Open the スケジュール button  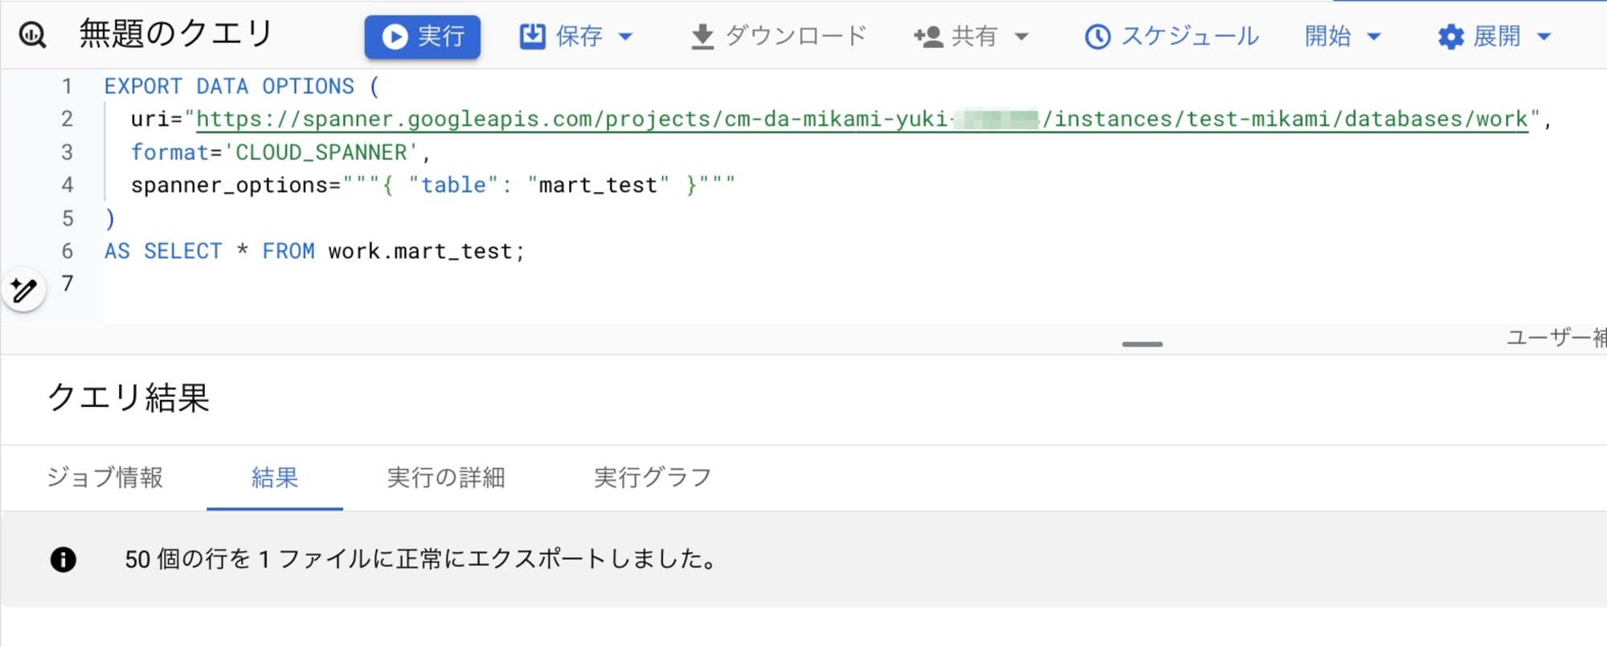tap(1172, 36)
